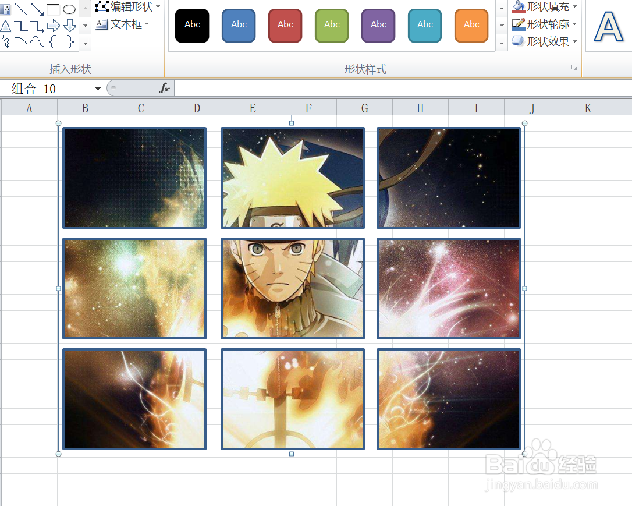
Task: Select the straight line shape
Action: [x=21, y=9]
